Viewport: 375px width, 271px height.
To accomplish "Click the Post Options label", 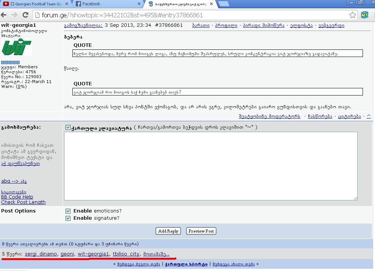I will pos(18,211).
